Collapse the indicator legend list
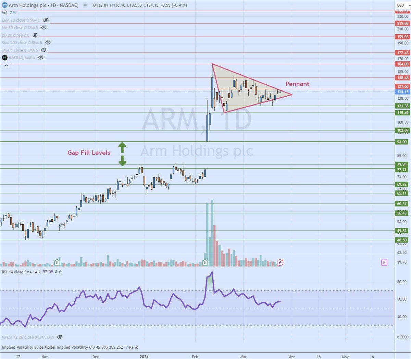Viewport: 411px width, 359px height. coord(6,65)
